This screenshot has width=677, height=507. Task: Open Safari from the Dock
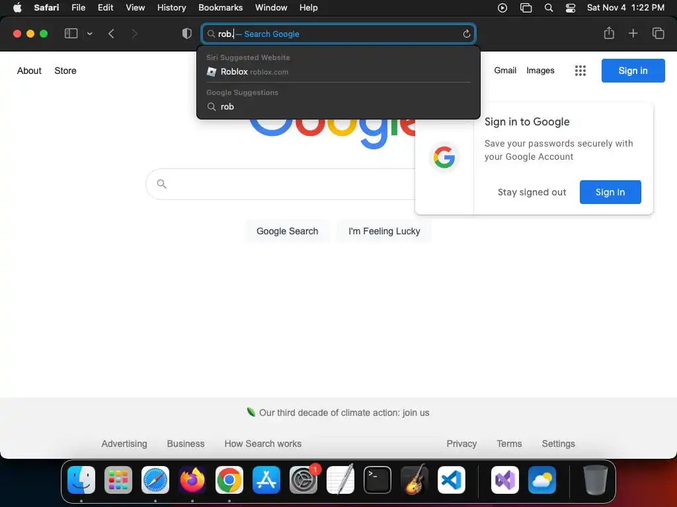155,480
